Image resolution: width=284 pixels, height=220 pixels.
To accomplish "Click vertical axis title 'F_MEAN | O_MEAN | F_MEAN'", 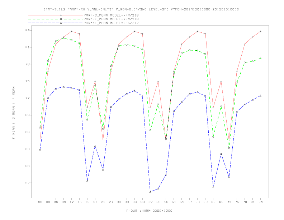I will point(14,113).
